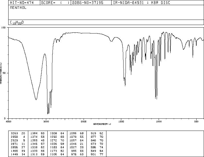Image resolution: width=204 pixels, height=157 pixels.
Task: Select peak value 2871 in the table
Action: click(14, 144)
